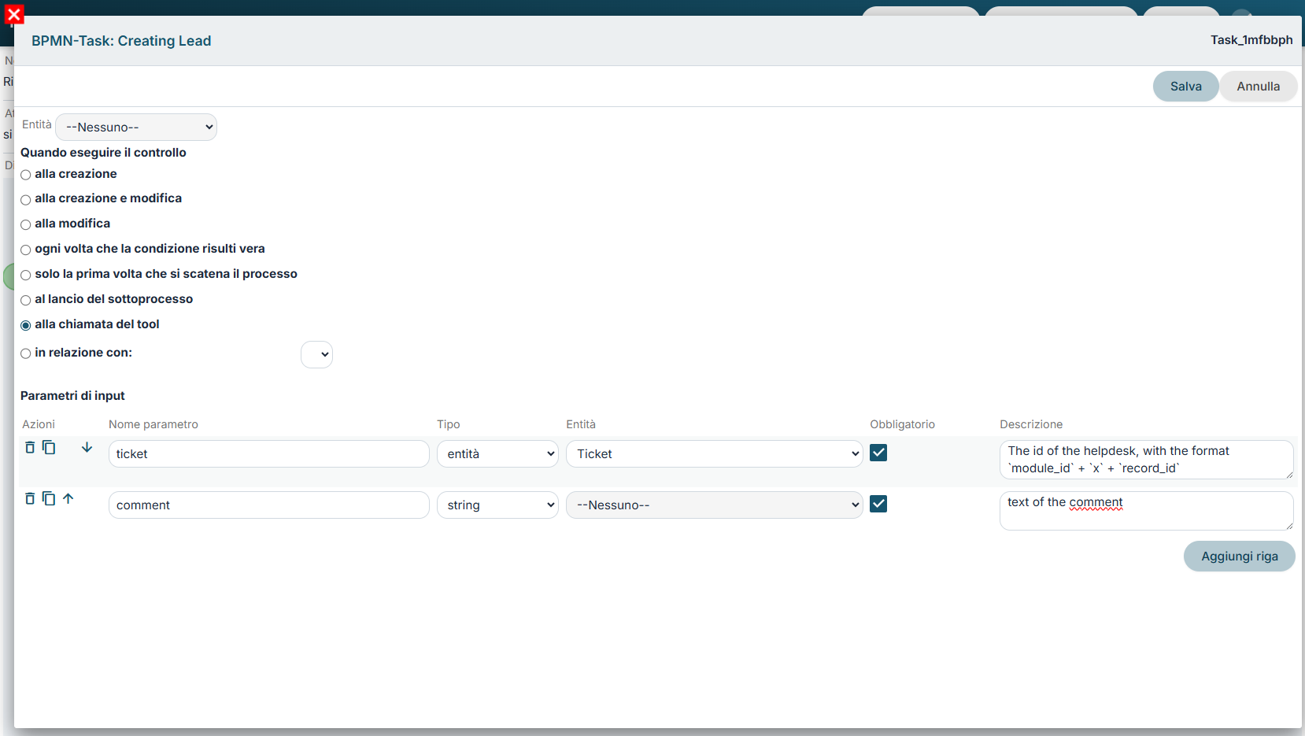This screenshot has width=1305, height=736.
Task: Uncheck Obbligatorio for ticket row
Action: click(x=878, y=453)
